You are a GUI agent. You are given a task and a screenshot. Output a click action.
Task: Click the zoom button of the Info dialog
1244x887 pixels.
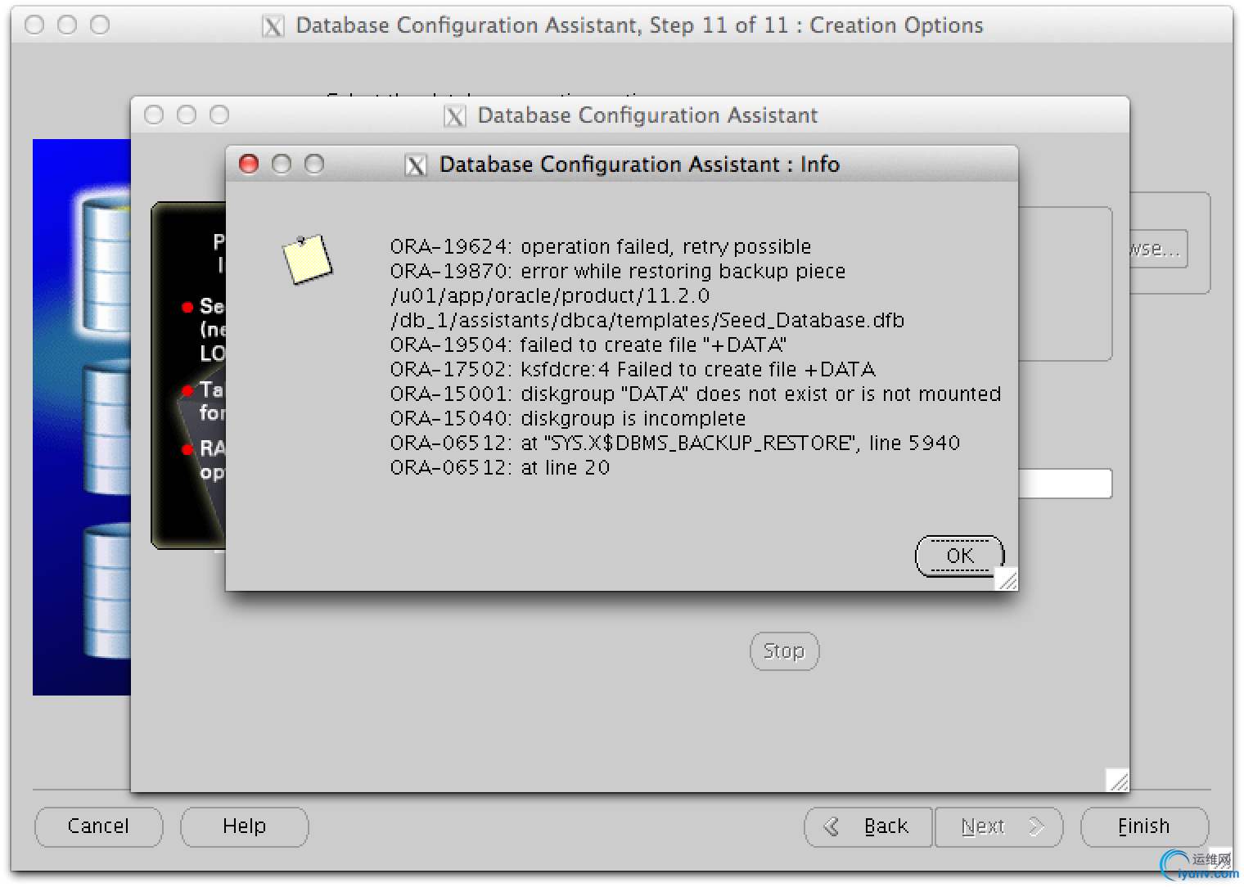pyautogui.click(x=314, y=164)
